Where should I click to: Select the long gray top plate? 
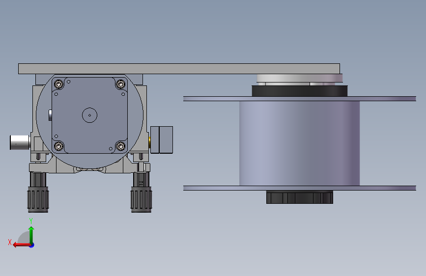coord(179,69)
